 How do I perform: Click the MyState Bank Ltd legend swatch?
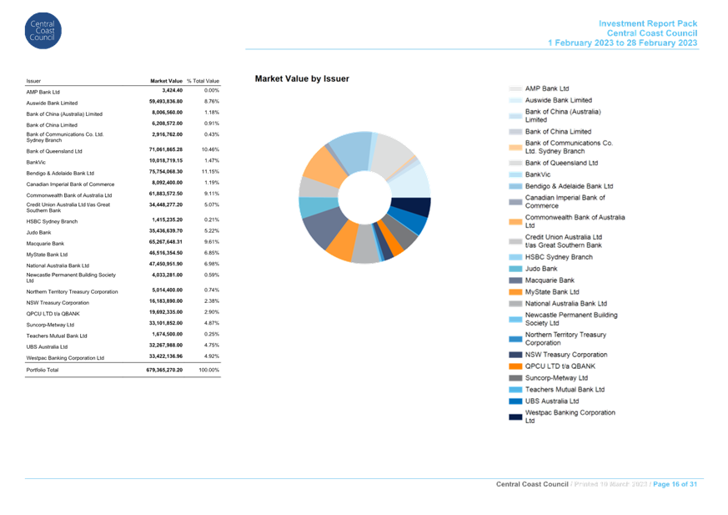click(x=515, y=292)
